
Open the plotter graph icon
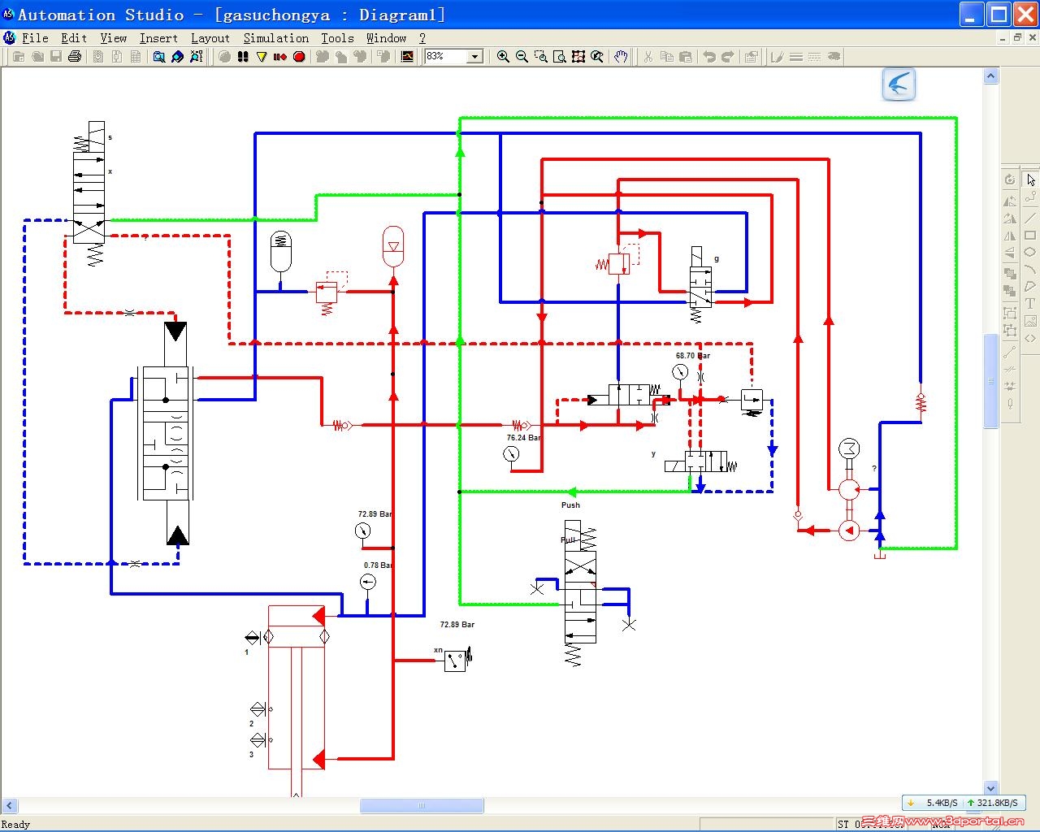coord(407,56)
